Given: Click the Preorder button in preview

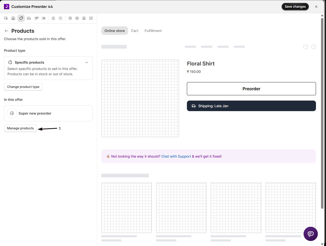Looking at the screenshot, I should (251, 89).
